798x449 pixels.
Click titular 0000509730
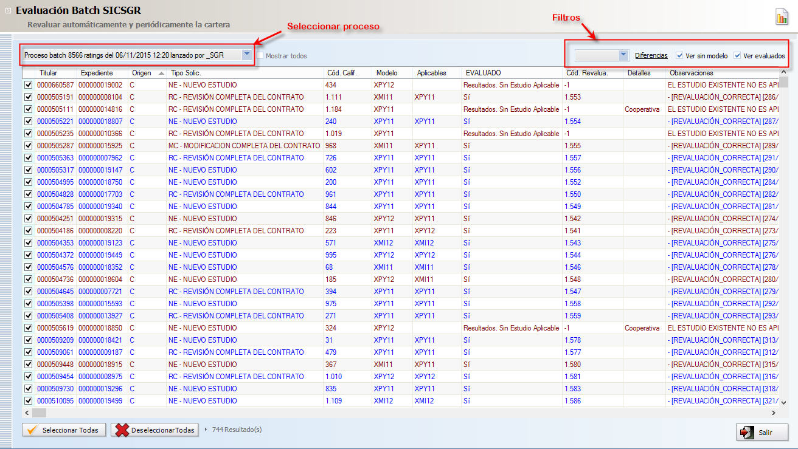click(55, 389)
